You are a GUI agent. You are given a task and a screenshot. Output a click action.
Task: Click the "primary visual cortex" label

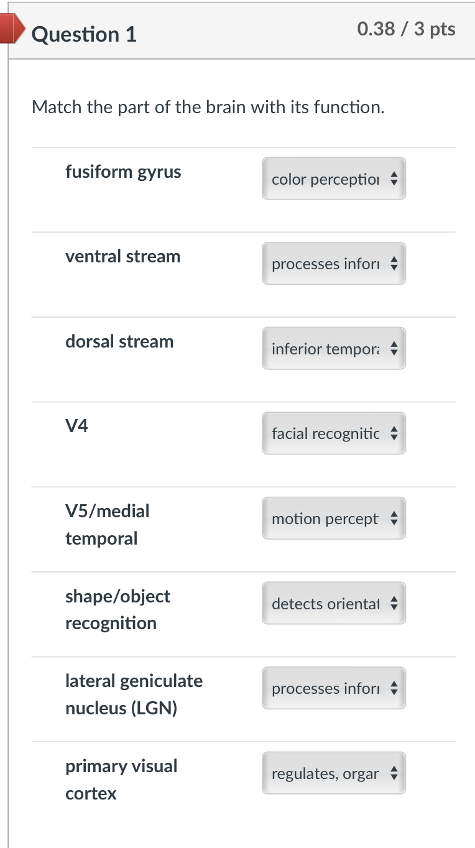[x=121, y=779]
